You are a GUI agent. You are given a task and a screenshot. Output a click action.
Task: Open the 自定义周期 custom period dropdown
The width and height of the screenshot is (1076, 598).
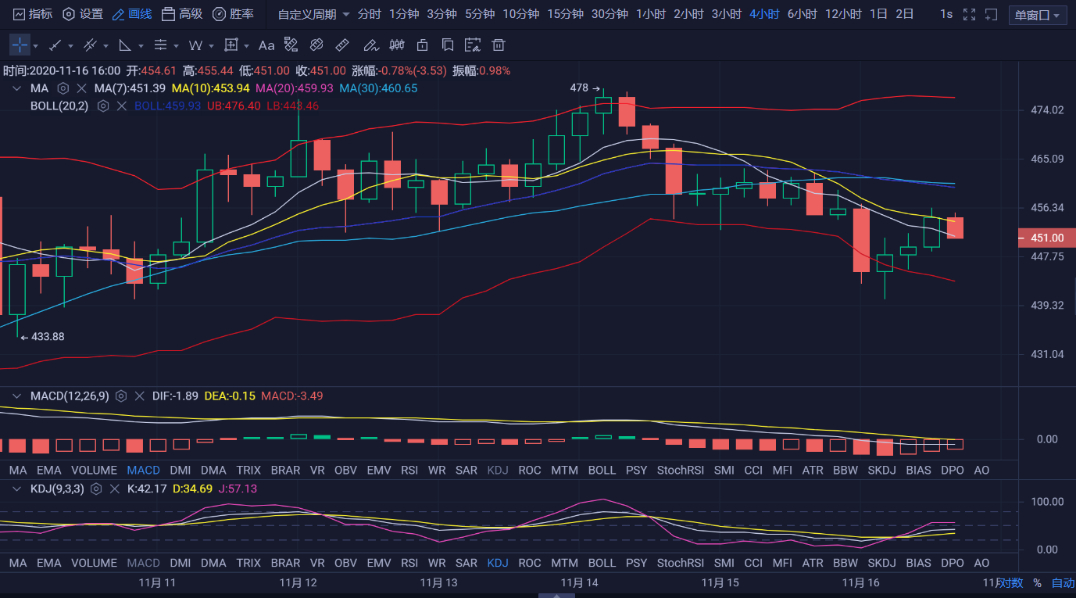(x=313, y=14)
